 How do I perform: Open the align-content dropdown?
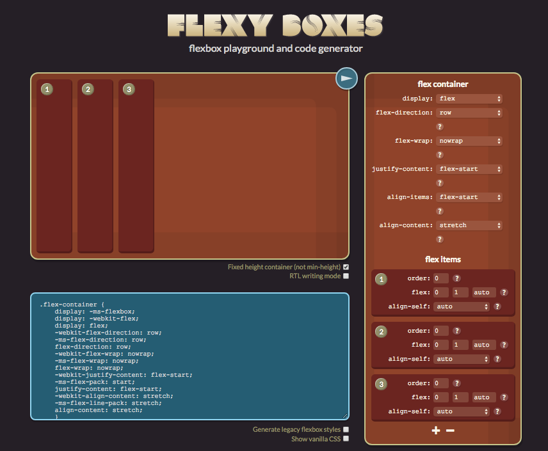(x=469, y=225)
